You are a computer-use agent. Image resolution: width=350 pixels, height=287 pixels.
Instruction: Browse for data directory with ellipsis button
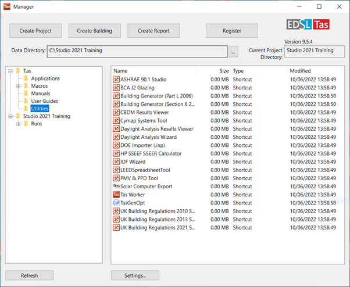[x=233, y=52]
